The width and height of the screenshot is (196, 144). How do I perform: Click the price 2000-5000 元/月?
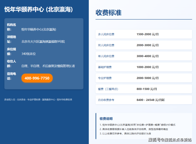point(148,78)
